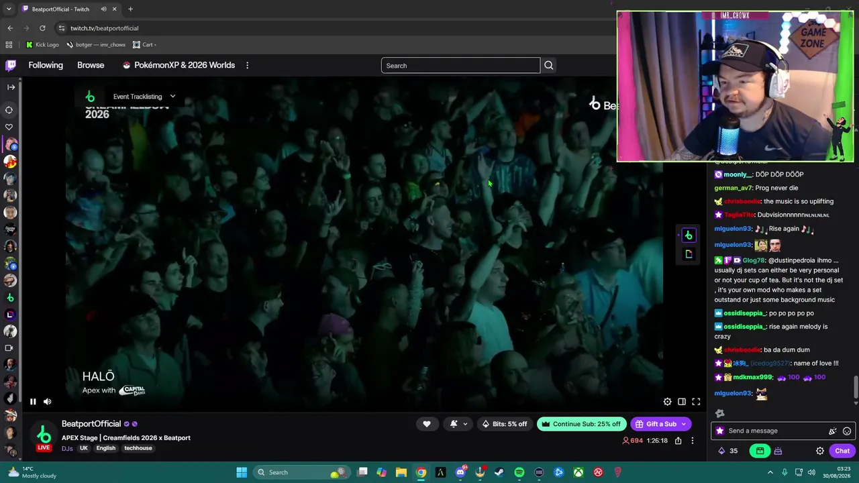Click username german_av7 in chat
This screenshot has height=483, width=859.
coord(733,188)
